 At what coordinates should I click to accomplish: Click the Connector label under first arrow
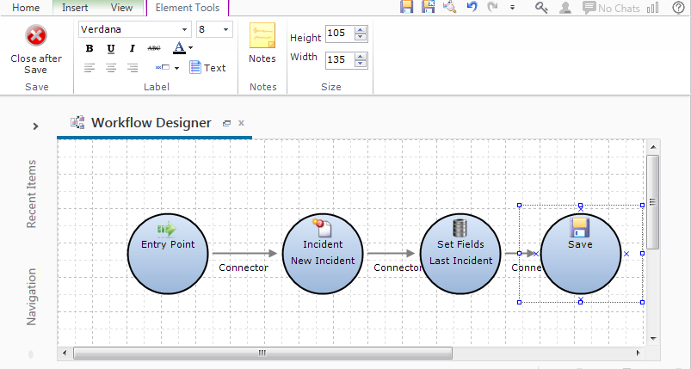(244, 268)
